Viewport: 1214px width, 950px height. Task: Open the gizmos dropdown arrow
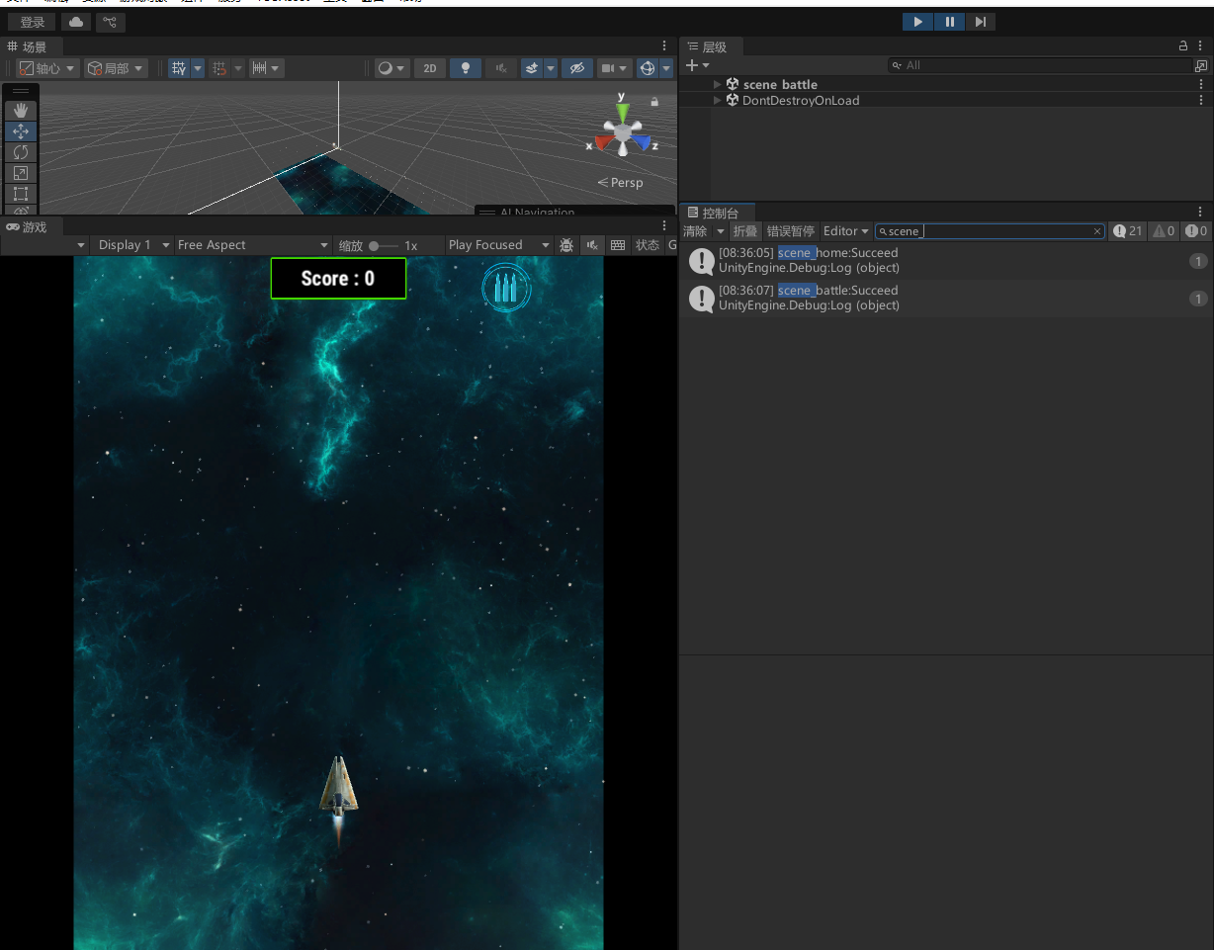coord(666,68)
